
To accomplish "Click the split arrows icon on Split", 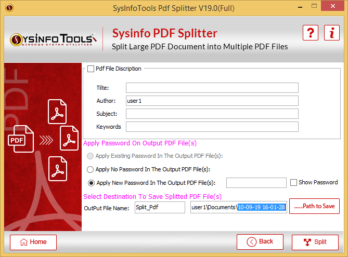I will (x=307, y=242).
